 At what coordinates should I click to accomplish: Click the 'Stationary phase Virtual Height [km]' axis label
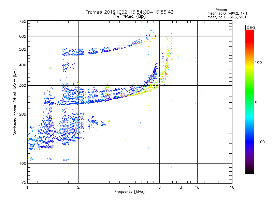point(15,102)
